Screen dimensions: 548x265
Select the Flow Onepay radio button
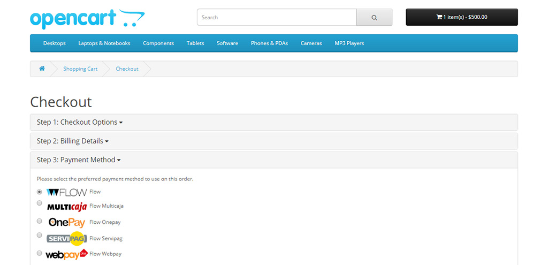pos(40,221)
